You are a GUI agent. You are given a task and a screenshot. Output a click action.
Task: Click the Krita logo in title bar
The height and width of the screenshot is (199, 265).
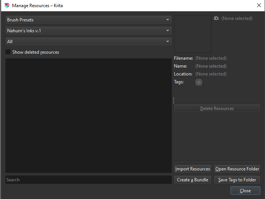point(6,6)
